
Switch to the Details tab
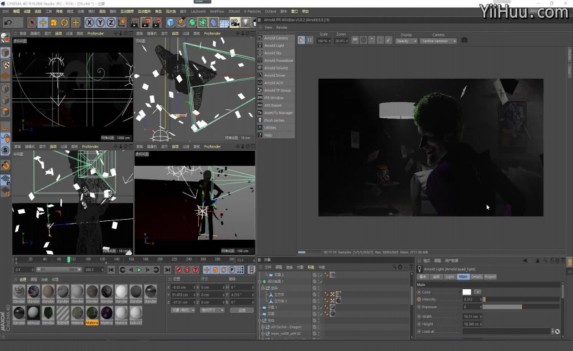(x=476, y=277)
